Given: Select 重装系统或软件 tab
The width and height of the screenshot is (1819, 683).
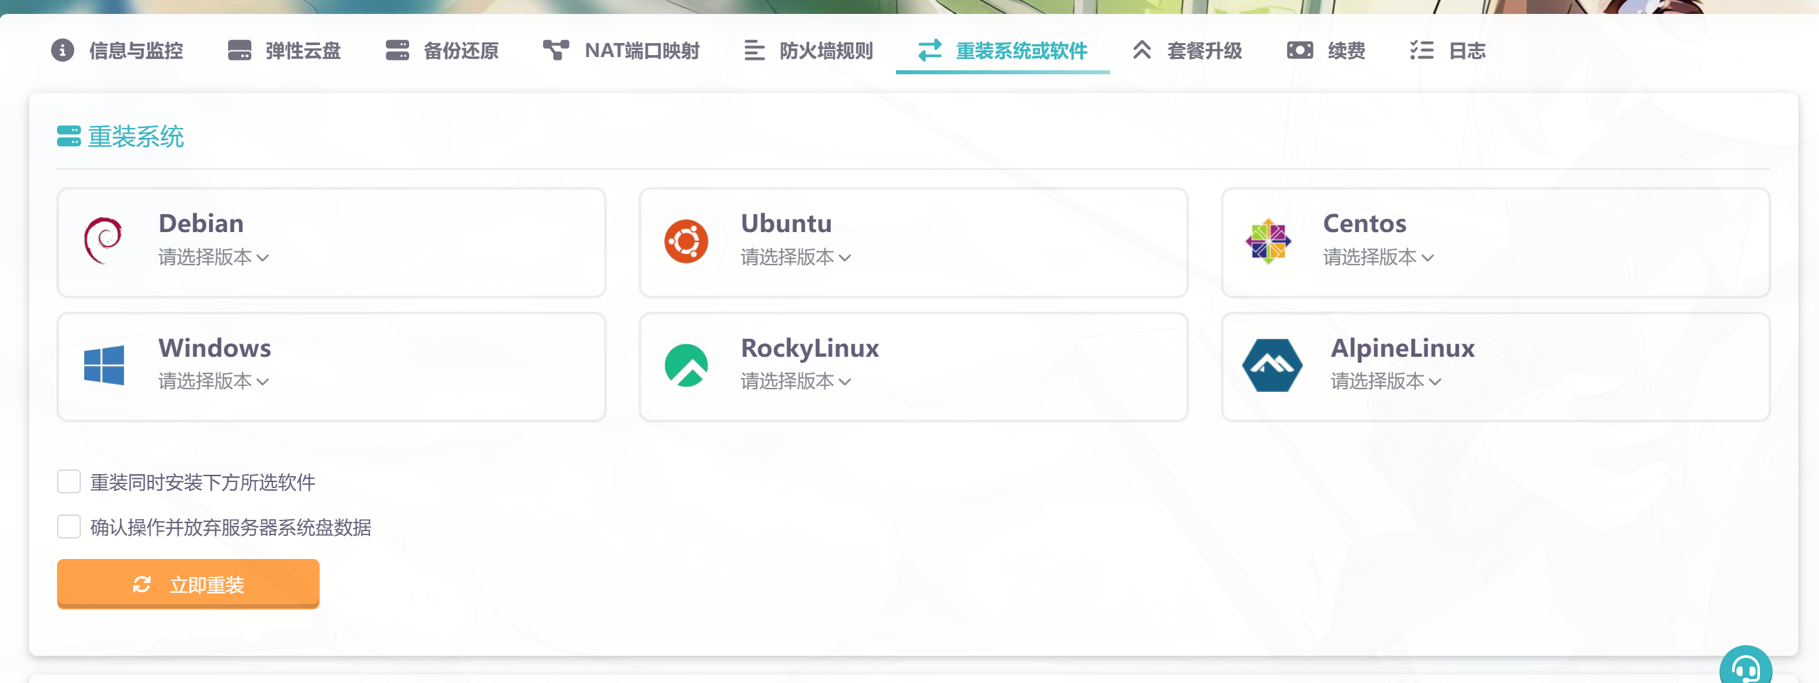Looking at the screenshot, I should click(1003, 51).
